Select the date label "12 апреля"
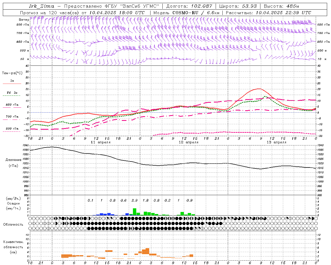 (x=189, y=142)
